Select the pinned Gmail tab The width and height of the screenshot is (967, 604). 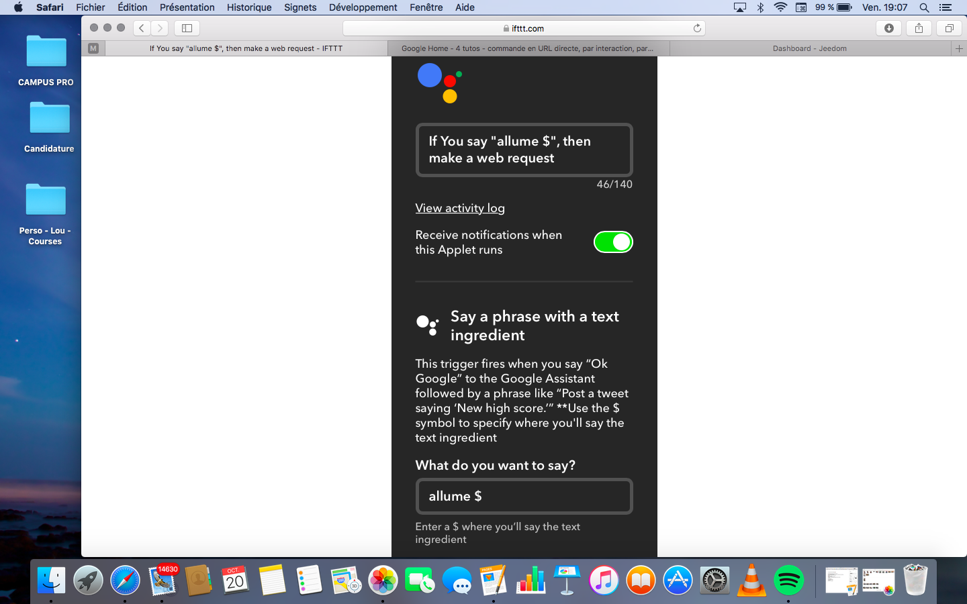[93, 48]
